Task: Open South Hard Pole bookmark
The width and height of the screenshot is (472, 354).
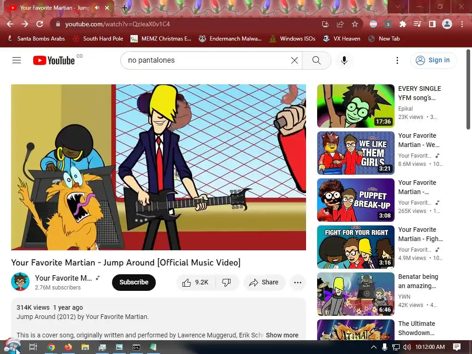Action: tap(98, 39)
